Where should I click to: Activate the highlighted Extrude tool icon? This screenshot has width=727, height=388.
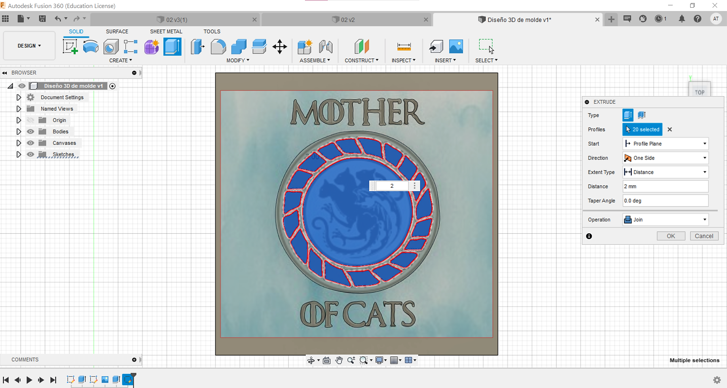[x=172, y=47]
